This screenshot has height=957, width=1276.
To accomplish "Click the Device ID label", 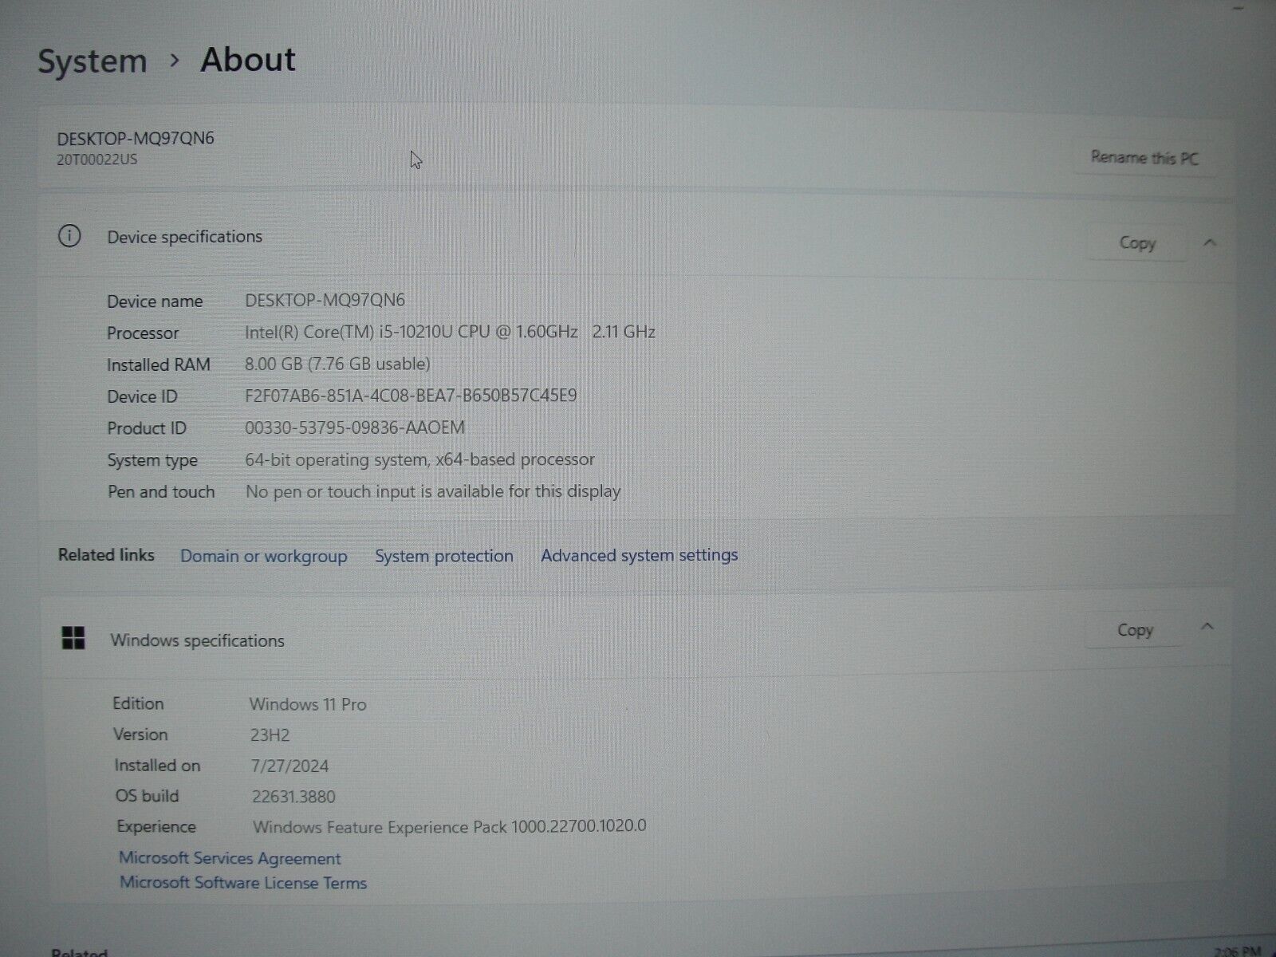I will coord(142,396).
